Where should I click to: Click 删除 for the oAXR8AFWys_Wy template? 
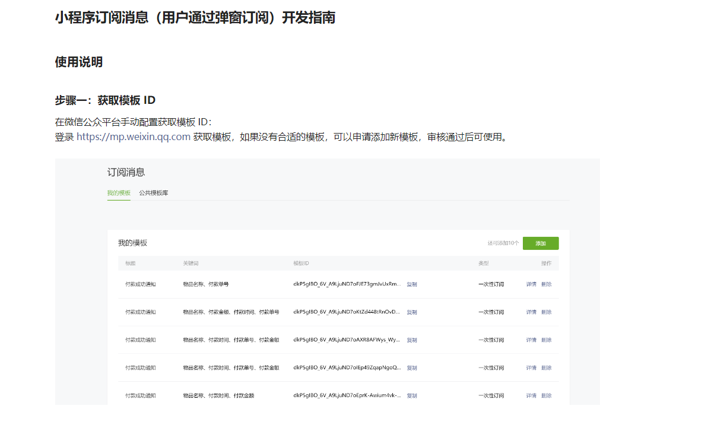(547, 340)
